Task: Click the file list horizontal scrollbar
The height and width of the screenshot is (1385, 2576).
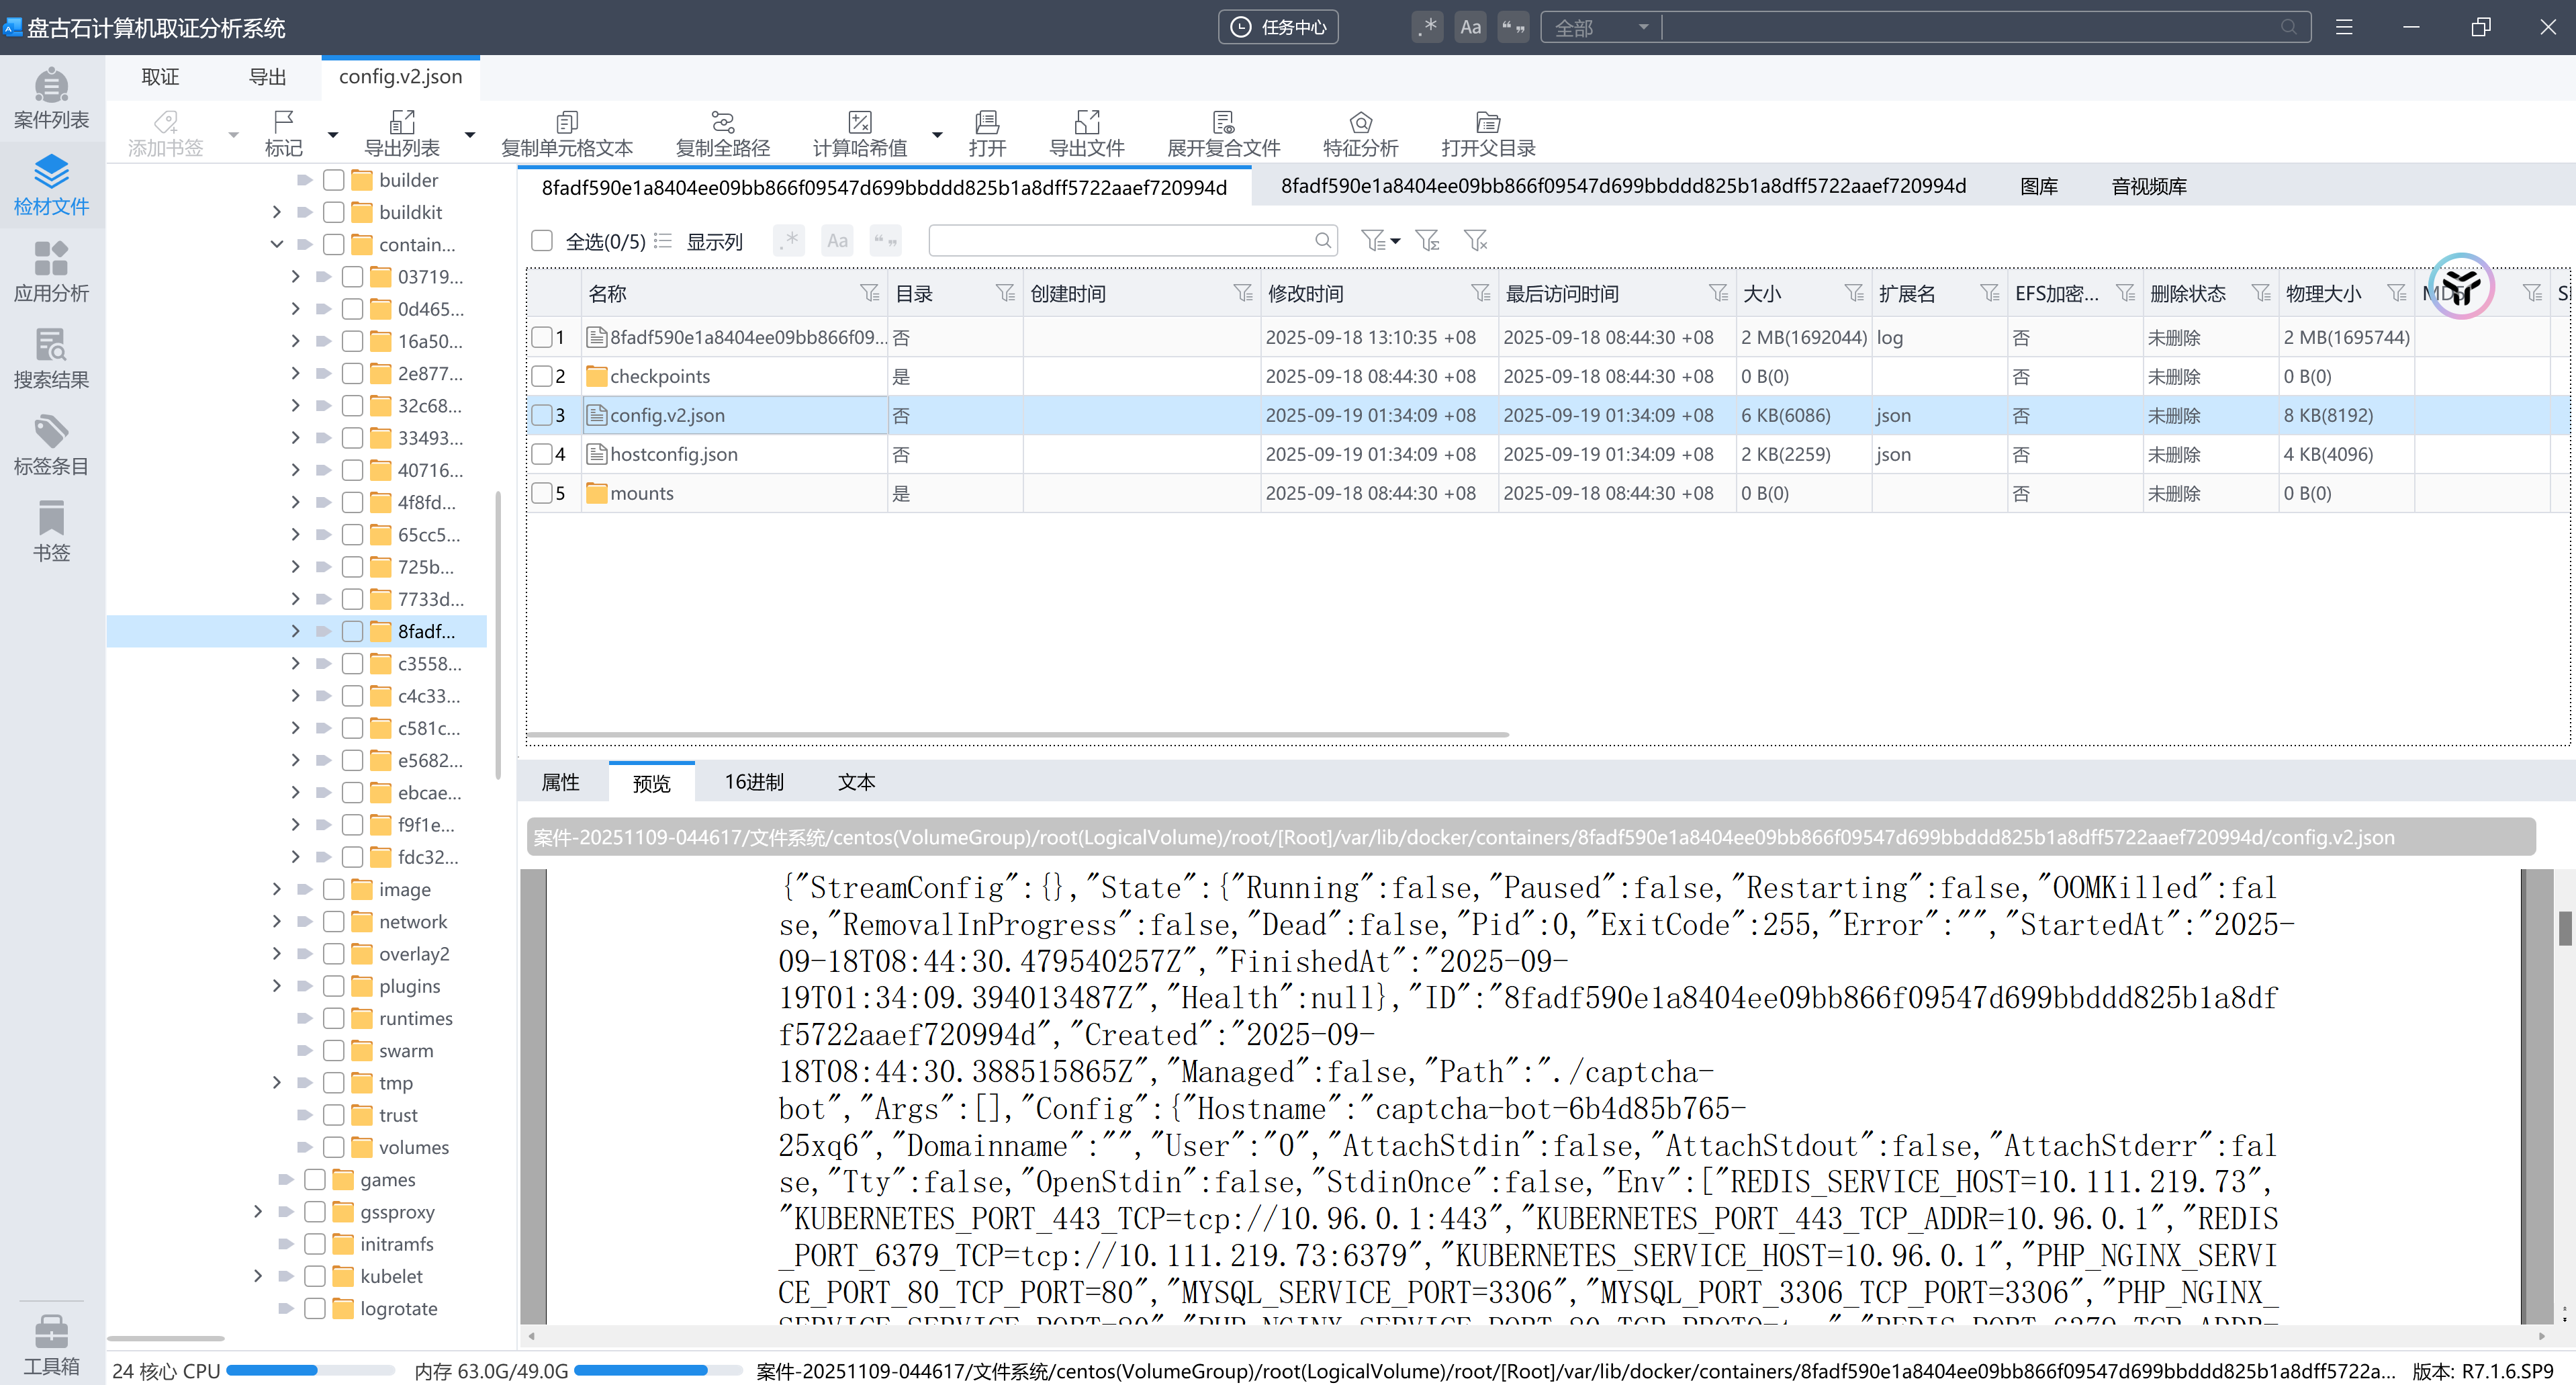Action: (x=1016, y=735)
